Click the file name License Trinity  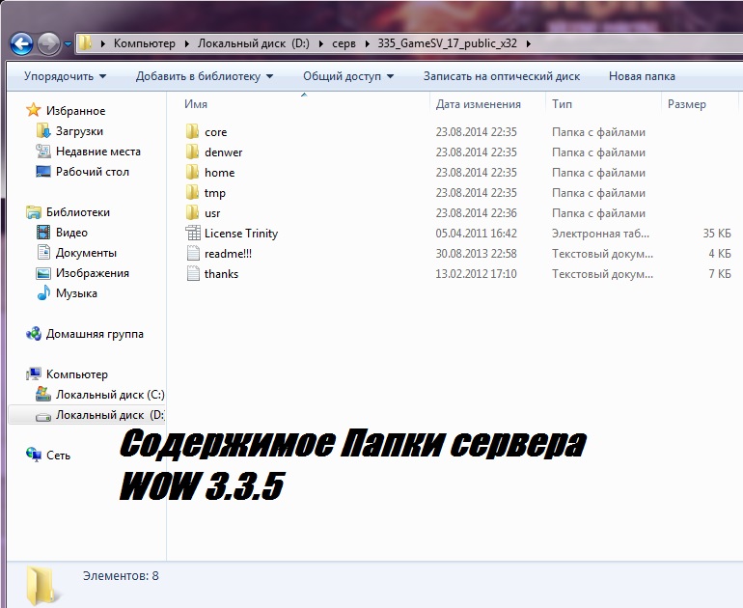pos(241,234)
